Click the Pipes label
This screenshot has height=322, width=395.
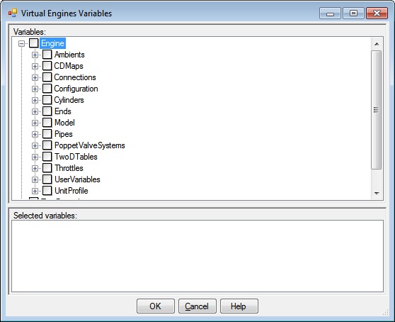[64, 134]
